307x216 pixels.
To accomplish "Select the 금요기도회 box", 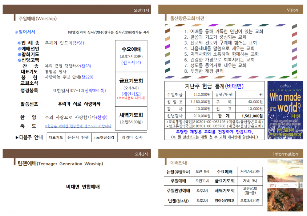I will coord(131,89).
